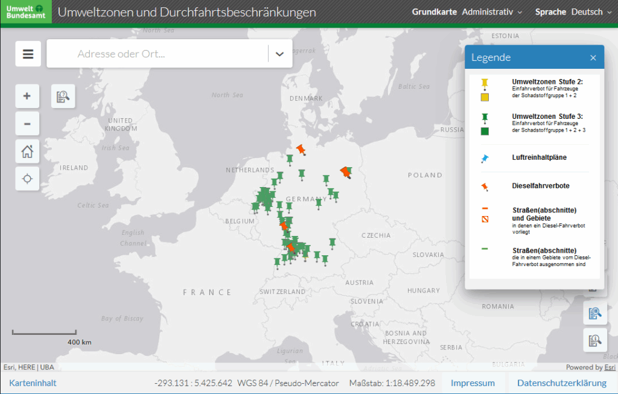618x394 pixels.
Task: Open the Impressum link
Action: click(473, 383)
